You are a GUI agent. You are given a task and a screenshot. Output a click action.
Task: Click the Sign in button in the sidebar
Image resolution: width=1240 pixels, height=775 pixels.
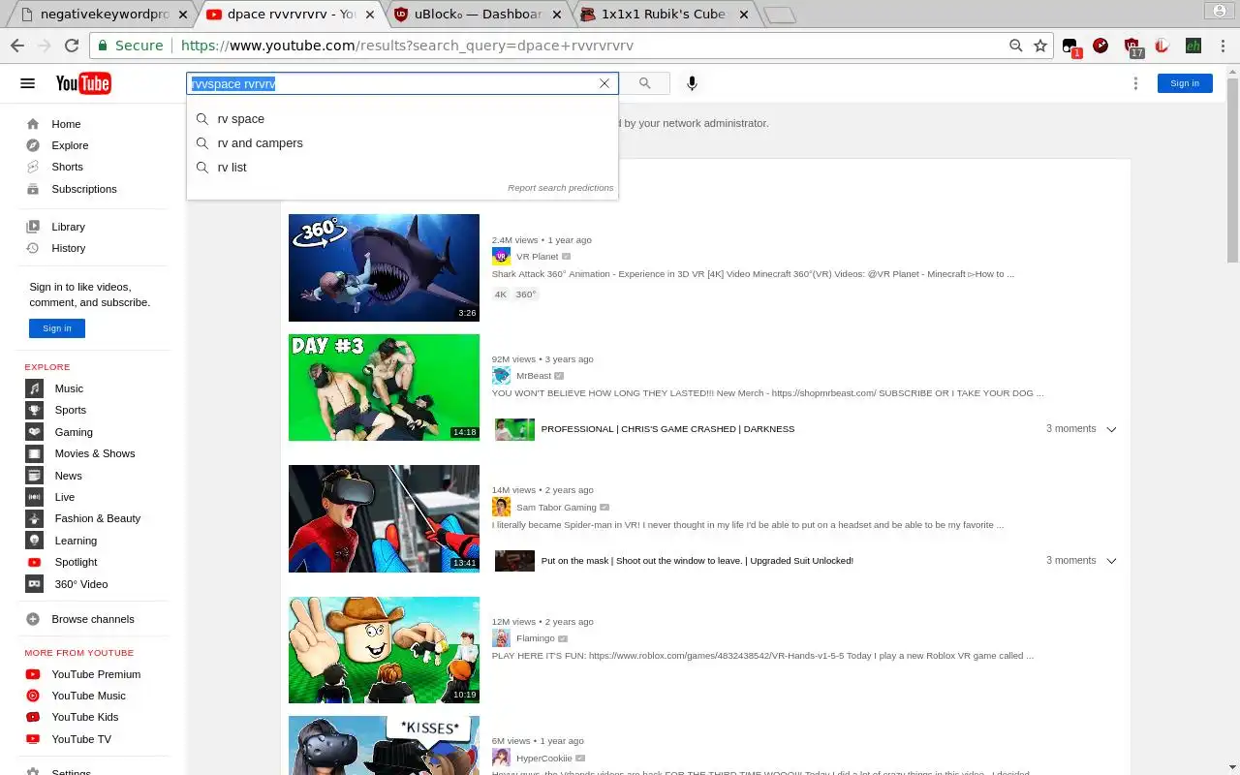[x=57, y=328]
